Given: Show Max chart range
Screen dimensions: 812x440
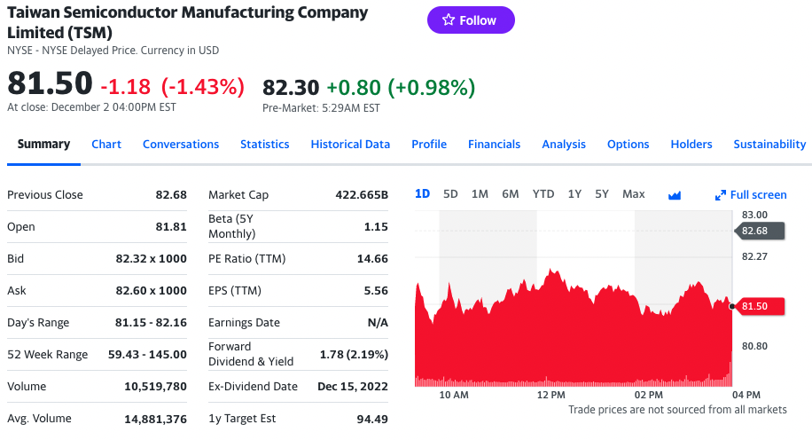Looking at the screenshot, I should [x=633, y=194].
